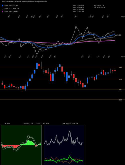This screenshot has height=165, width=125.
Task: Click the Pre H value row
Action: (78, 7)
